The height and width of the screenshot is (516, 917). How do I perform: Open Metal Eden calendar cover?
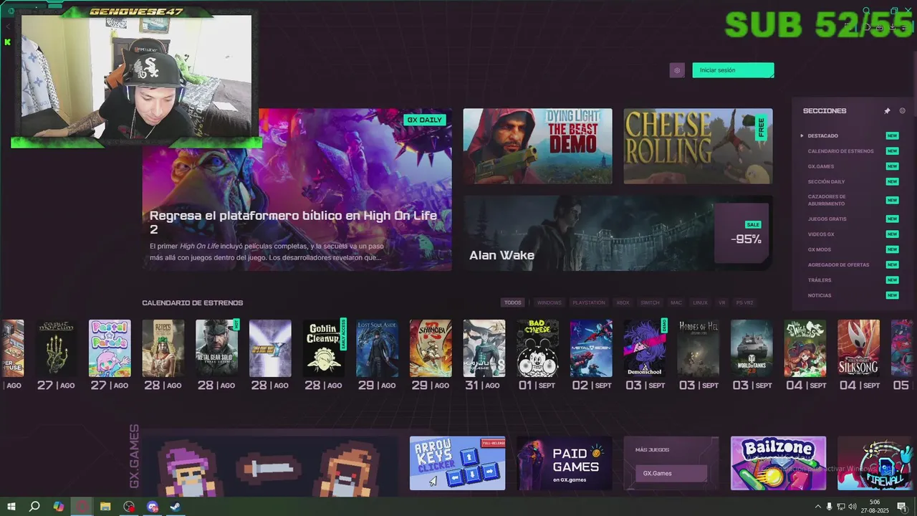click(x=591, y=348)
